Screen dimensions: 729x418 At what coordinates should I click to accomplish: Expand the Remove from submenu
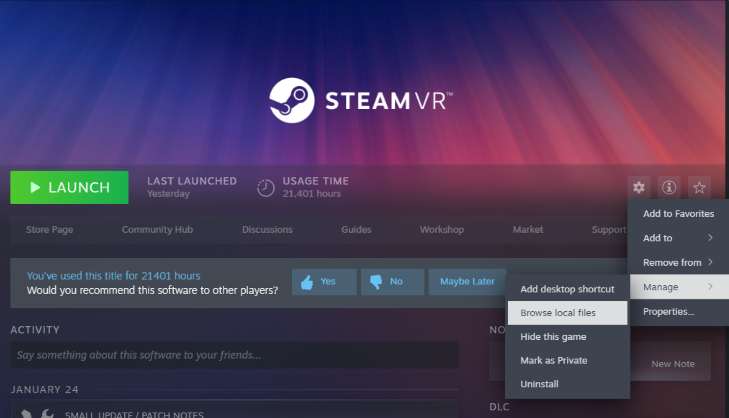[678, 262]
